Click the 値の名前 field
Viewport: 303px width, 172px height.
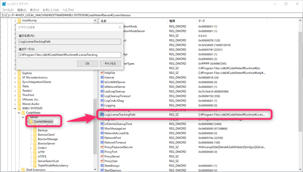pos(70,42)
